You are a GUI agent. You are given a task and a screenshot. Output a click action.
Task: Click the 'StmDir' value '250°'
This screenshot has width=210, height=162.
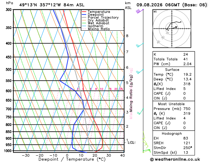[188, 148]
